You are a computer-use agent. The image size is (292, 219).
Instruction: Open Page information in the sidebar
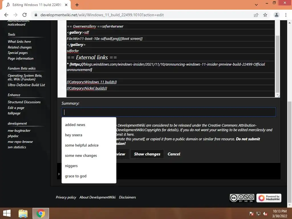(21, 58)
